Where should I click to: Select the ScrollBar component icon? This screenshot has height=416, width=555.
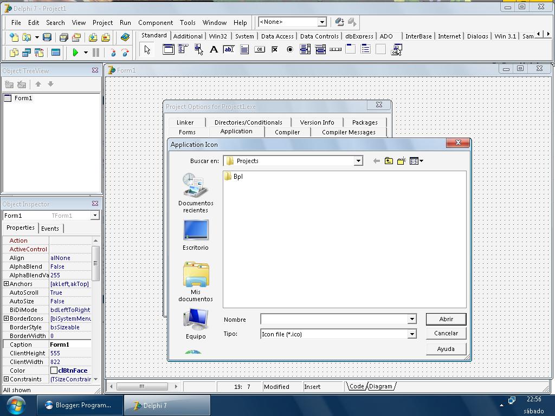[x=335, y=49]
